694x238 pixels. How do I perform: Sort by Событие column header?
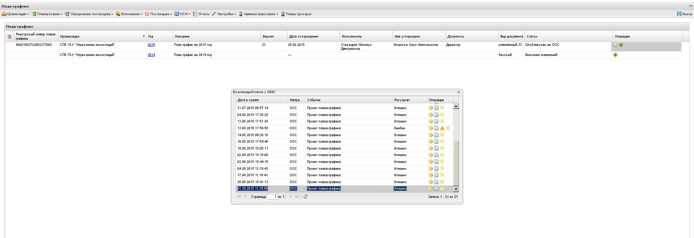(x=349, y=100)
